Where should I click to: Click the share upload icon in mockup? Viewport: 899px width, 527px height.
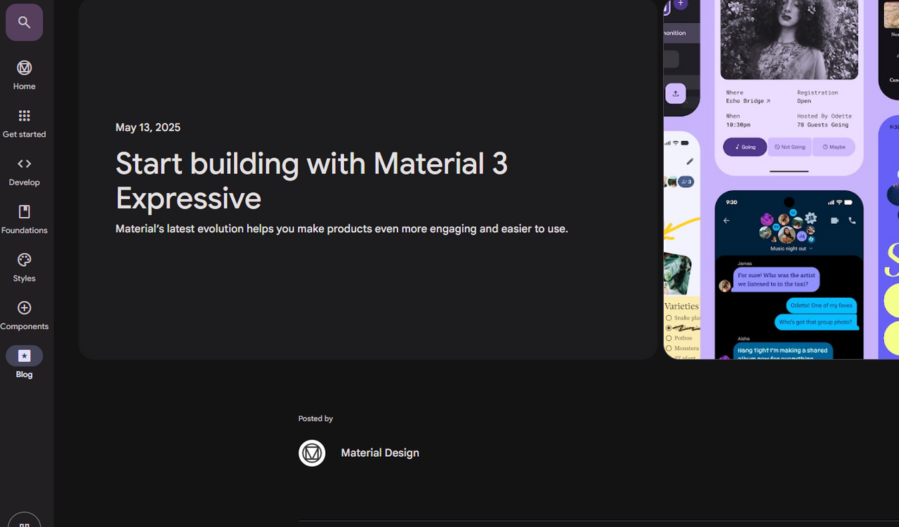(x=676, y=93)
